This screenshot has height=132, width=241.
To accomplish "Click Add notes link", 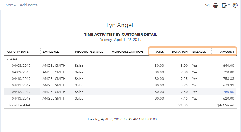I will (x=29, y=5).
